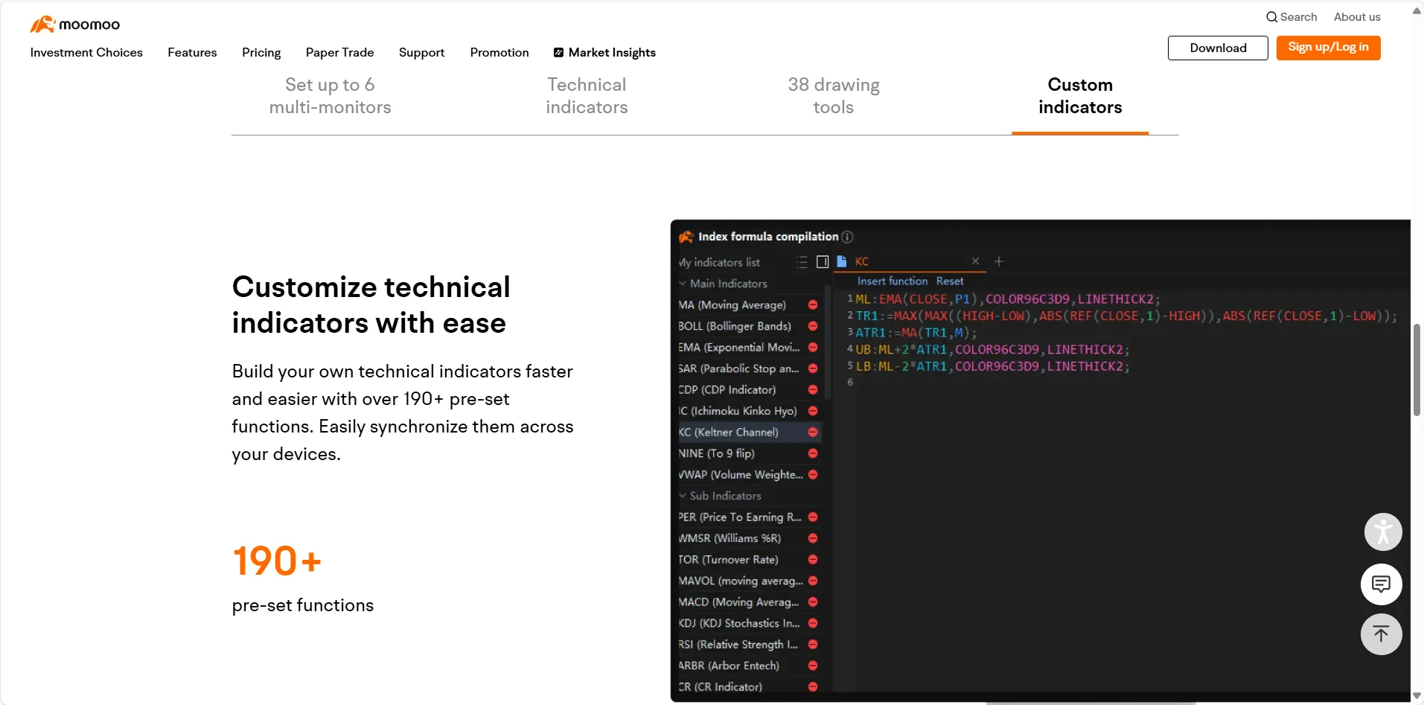Click the Sign up/Log in button
The width and height of the screenshot is (1424, 705).
click(x=1328, y=48)
